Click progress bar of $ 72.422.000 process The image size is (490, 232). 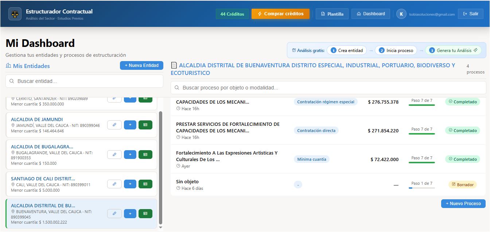(422, 163)
